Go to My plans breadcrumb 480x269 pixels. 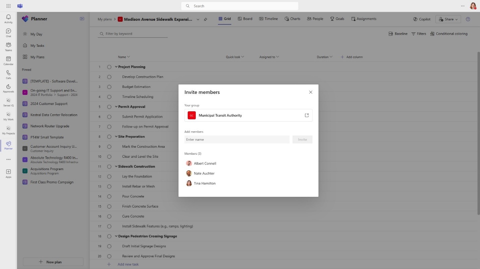pyautogui.click(x=105, y=19)
